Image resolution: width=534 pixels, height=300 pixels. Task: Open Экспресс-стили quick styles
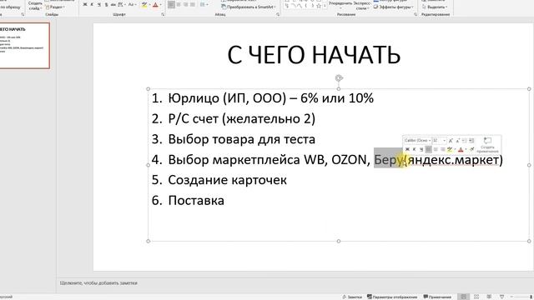(x=361, y=5)
